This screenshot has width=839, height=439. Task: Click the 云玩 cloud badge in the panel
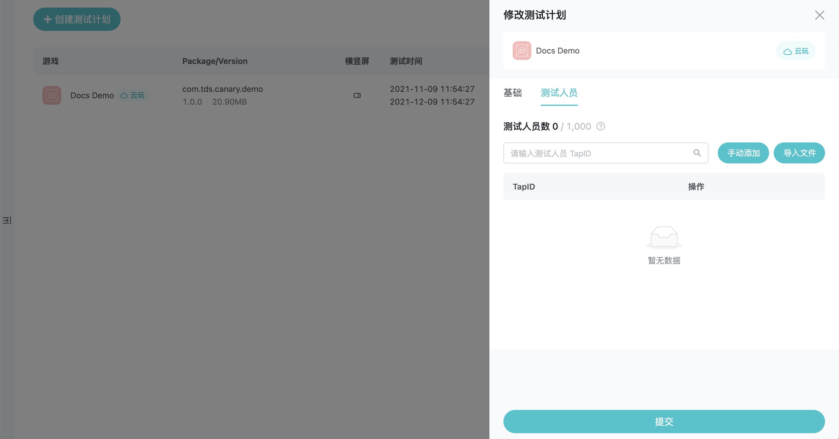[x=796, y=51]
